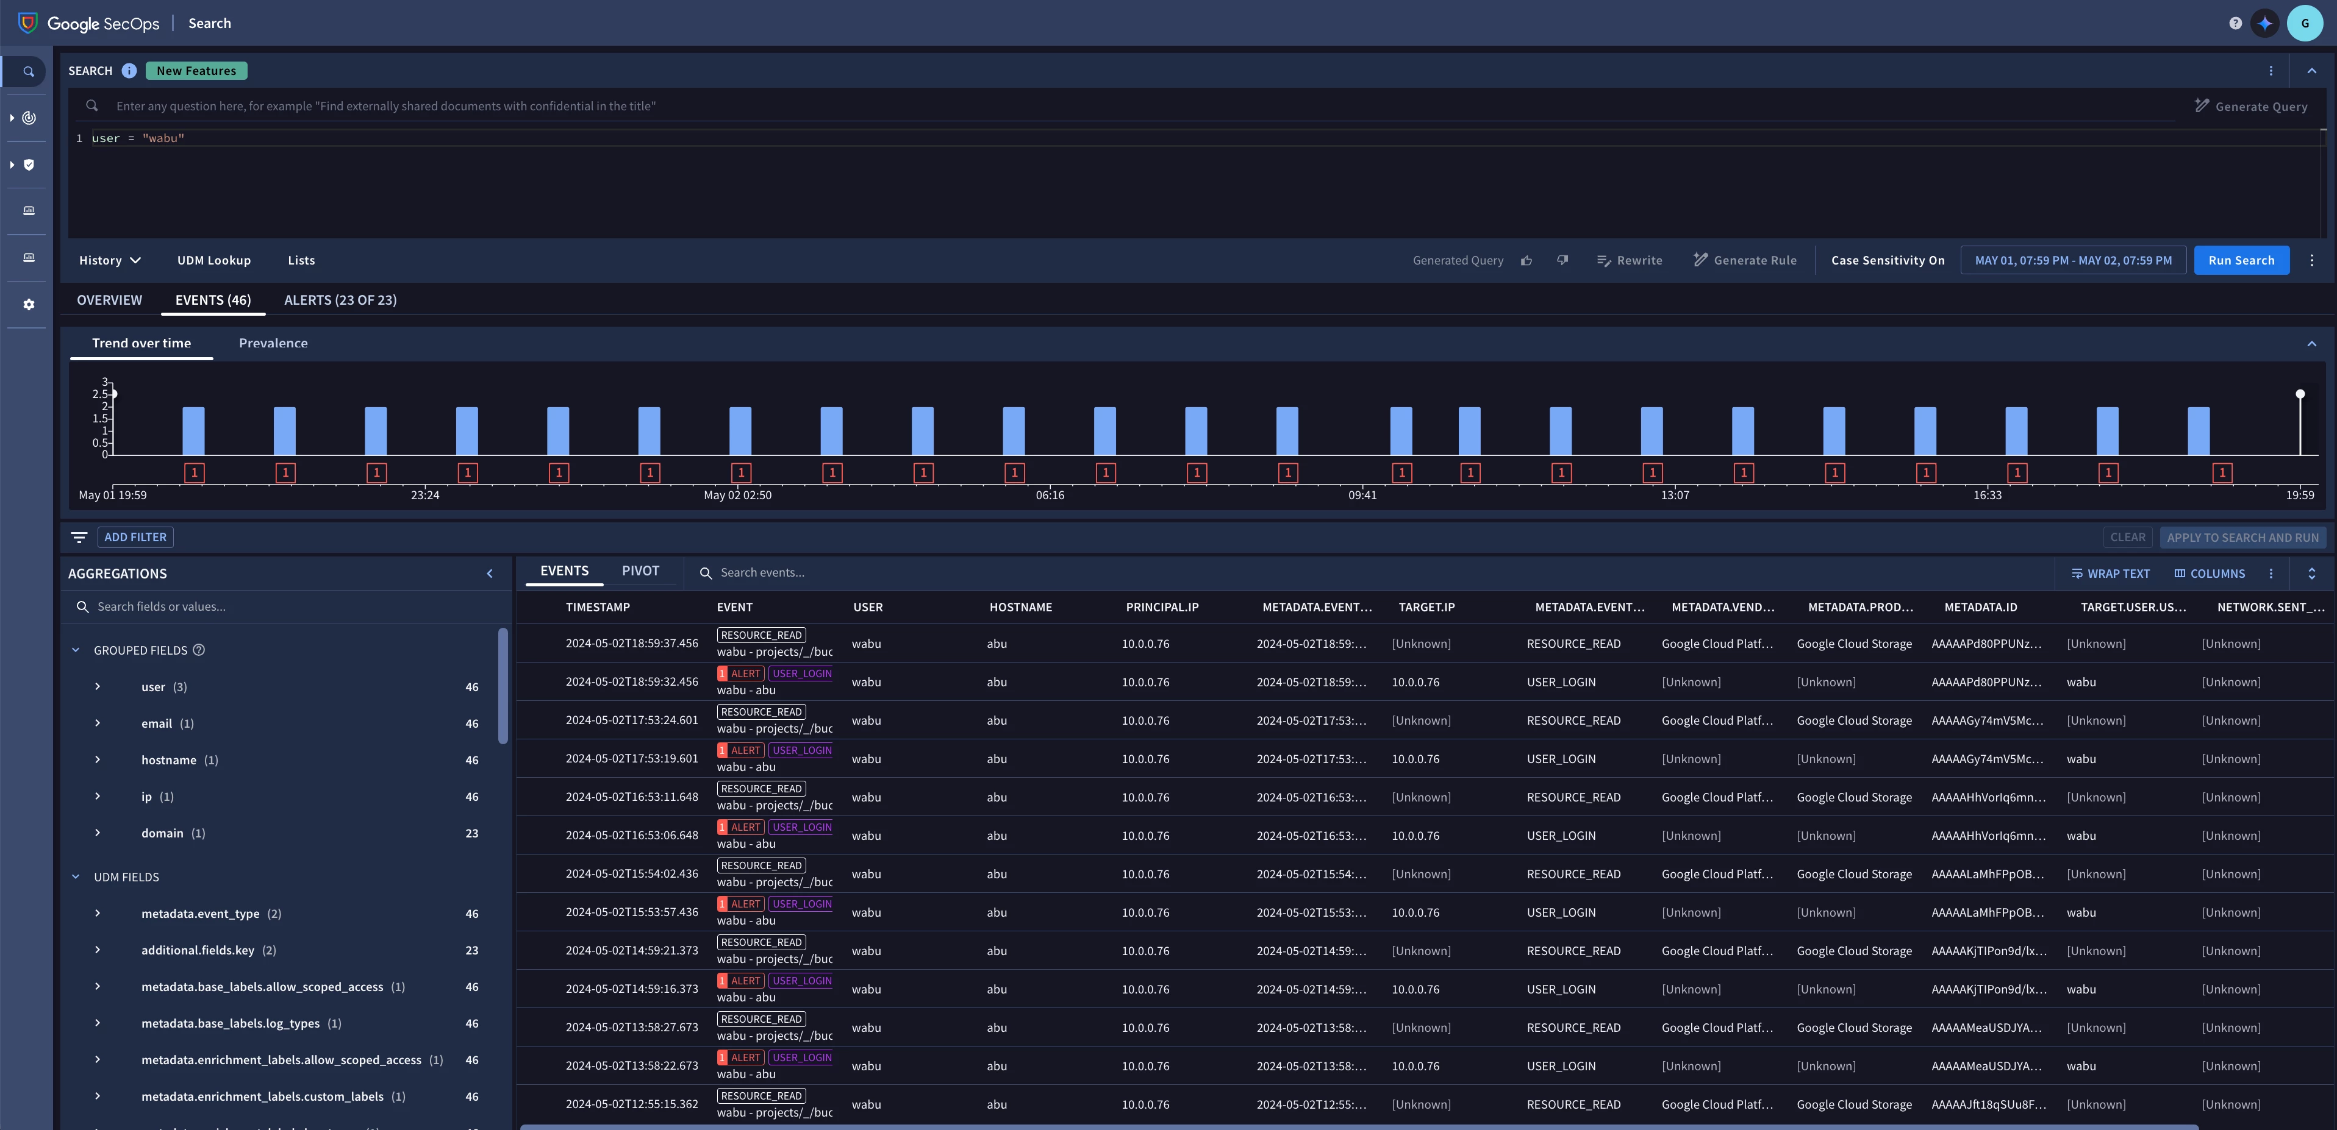Viewport: 2337px width, 1130px height.
Task: Open the COLUMNS selector
Action: (x=2209, y=574)
